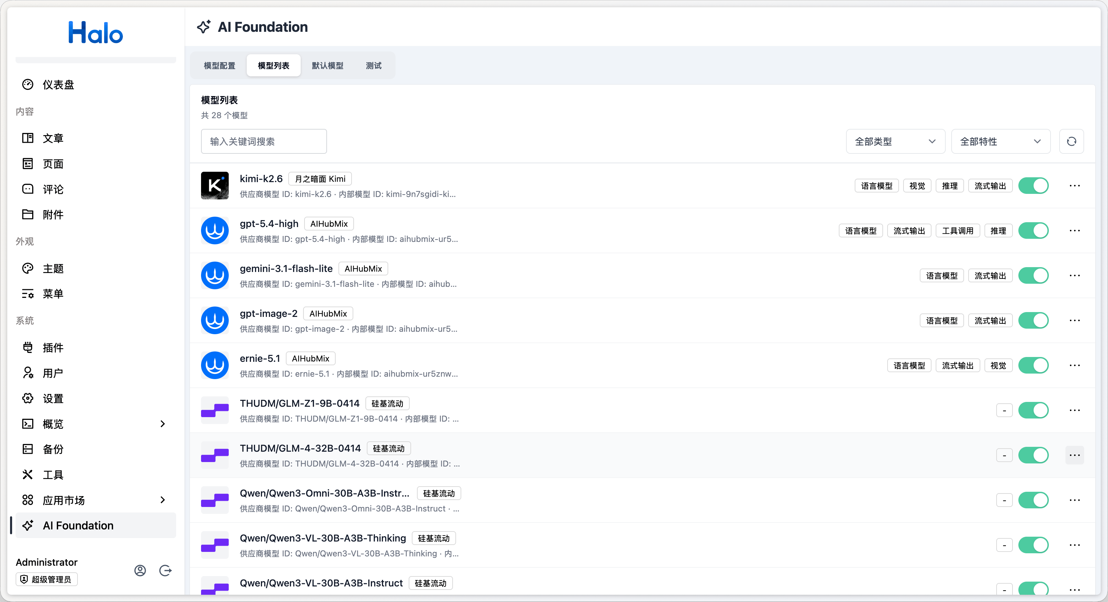Select the 模型列表 tab
Image resolution: width=1108 pixels, height=602 pixels.
[x=274, y=66]
